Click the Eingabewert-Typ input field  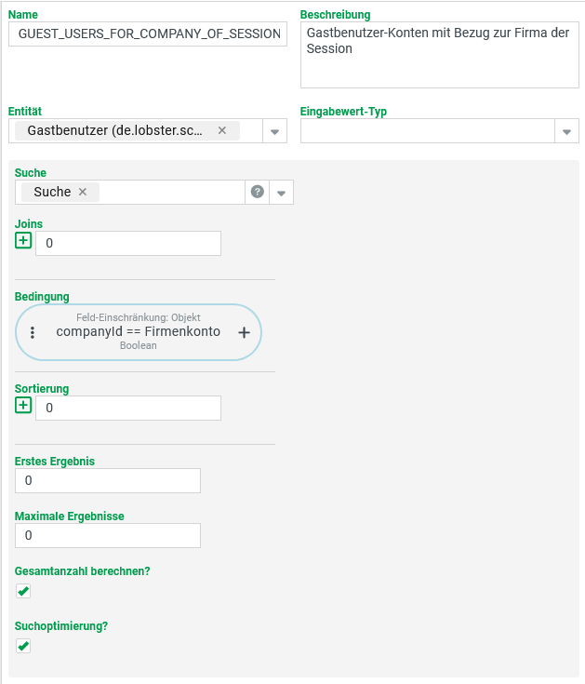click(x=427, y=131)
